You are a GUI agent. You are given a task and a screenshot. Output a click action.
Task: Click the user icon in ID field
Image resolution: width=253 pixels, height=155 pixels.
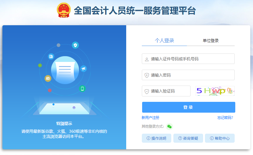coord(147,59)
